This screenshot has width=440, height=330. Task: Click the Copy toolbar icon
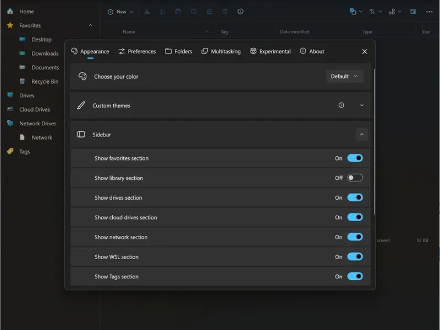(162, 12)
